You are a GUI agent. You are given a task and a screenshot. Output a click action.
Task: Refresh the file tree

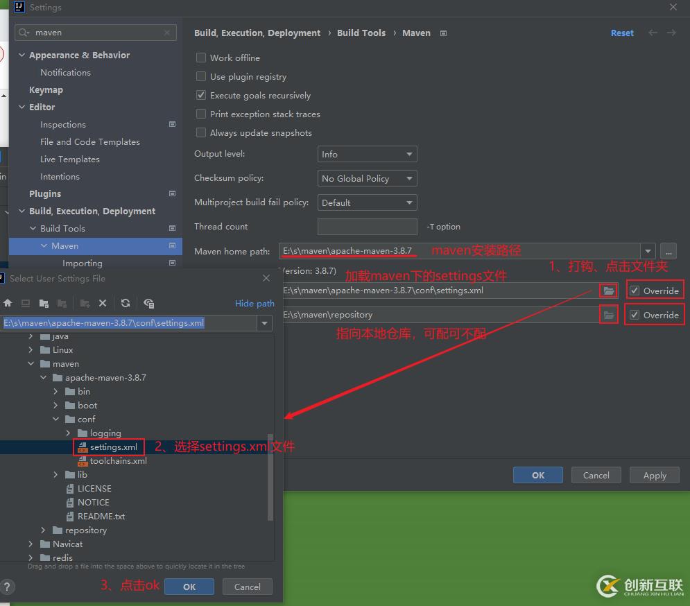click(x=126, y=303)
